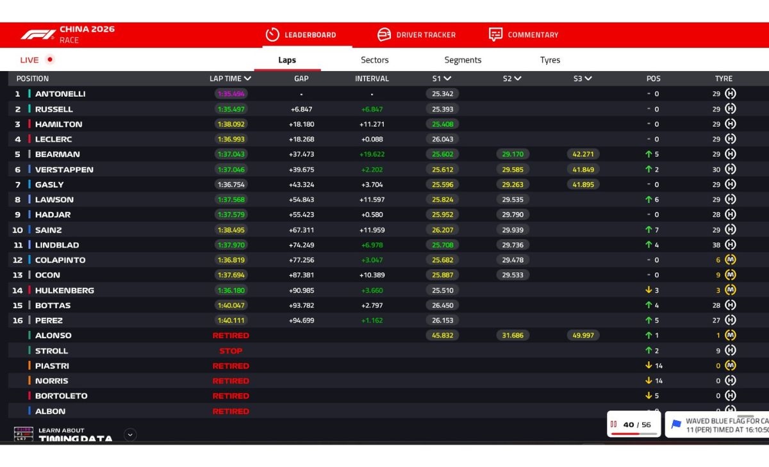769x467 pixels.
Task: Click the red LIVE indicator dot
Action: pos(50,60)
